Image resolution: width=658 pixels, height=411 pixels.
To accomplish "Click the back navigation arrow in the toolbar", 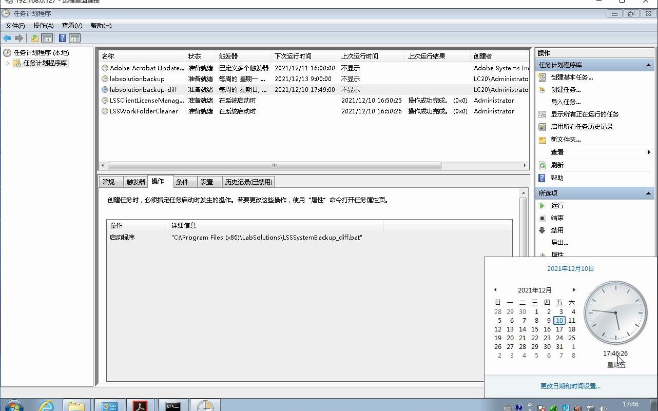I will [7, 37].
